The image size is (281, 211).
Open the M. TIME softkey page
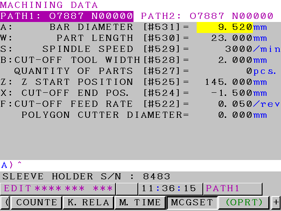coord(140,202)
